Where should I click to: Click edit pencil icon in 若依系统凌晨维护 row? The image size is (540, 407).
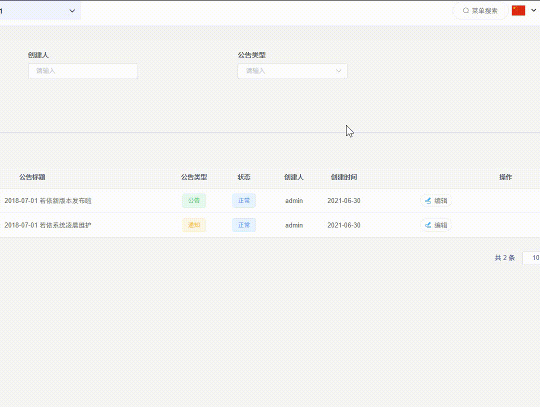coord(427,225)
